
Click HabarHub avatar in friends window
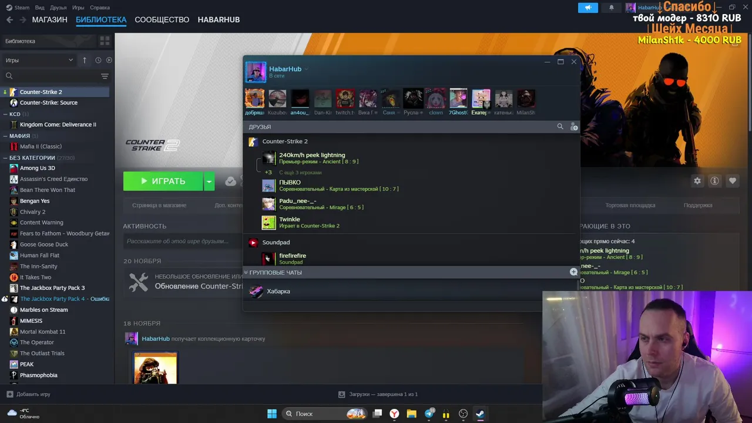(x=256, y=72)
